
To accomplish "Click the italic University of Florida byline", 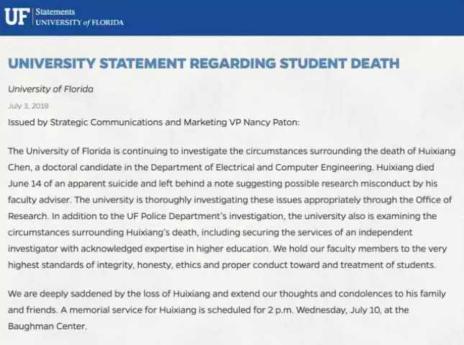I will pyautogui.click(x=50, y=89).
